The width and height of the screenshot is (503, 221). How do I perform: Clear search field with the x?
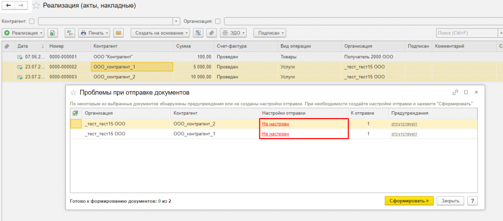501,33
